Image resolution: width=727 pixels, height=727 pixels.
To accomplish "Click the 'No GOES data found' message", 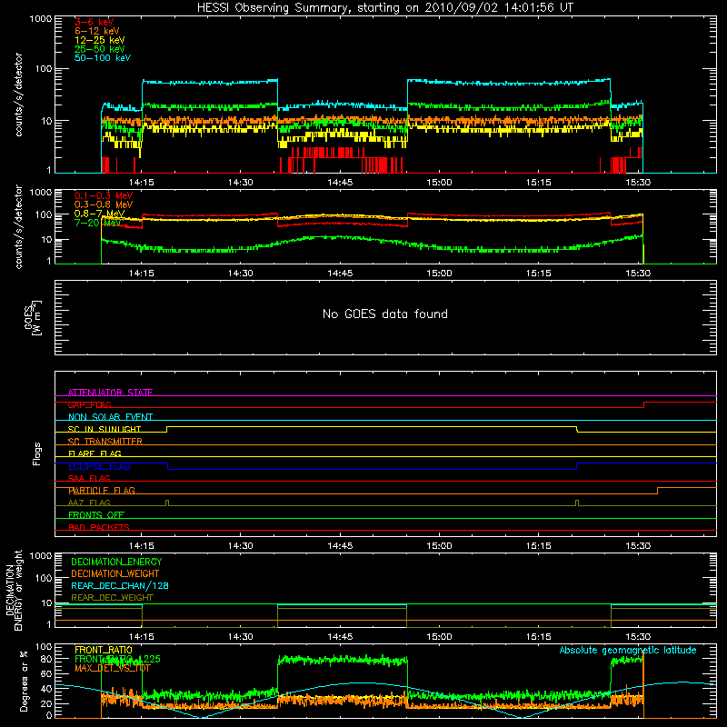I will point(385,314).
